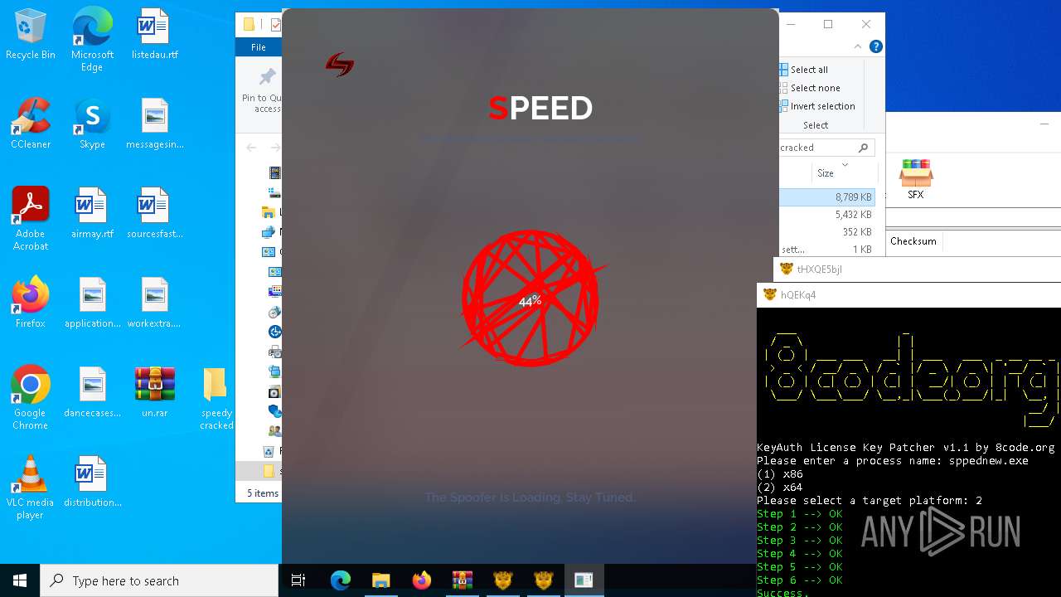Open the messagesin image file icon
Image resolution: width=1061 pixels, height=597 pixels.
154,124
